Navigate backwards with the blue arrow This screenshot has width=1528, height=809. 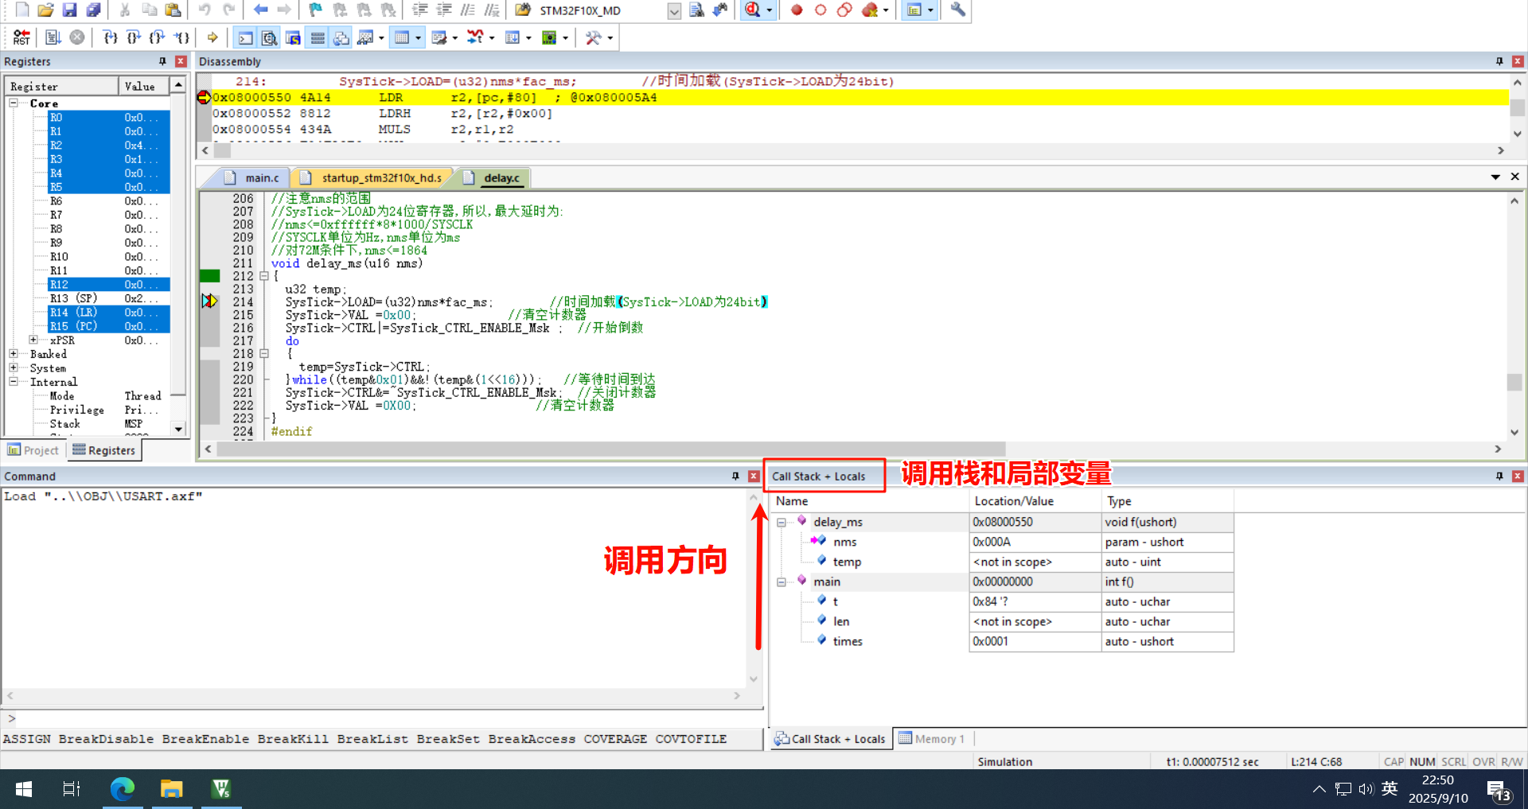pyautogui.click(x=260, y=10)
